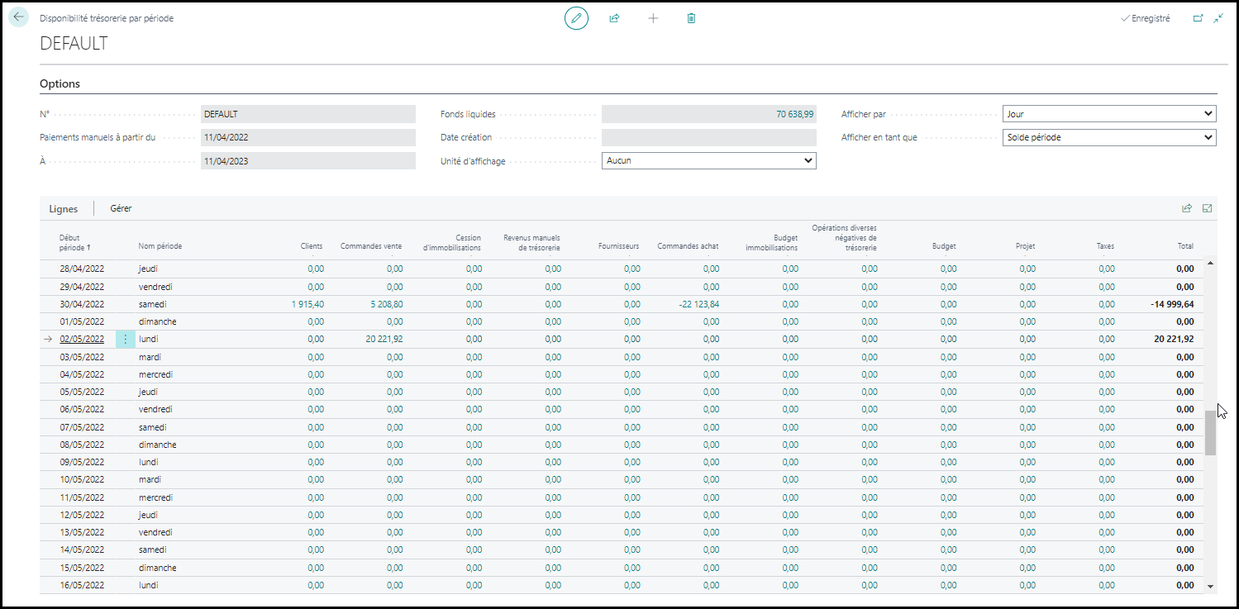Click the Fonds liquides value 70 638,99
The height and width of the screenshot is (609, 1239).
coord(794,114)
